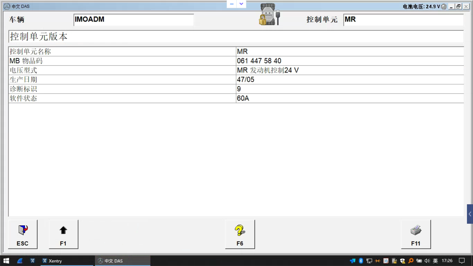Viewport: 473px width, 266px height.
Task: Switch to the 中文 DAS taskbar window
Action: pyautogui.click(x=123, y=261)
